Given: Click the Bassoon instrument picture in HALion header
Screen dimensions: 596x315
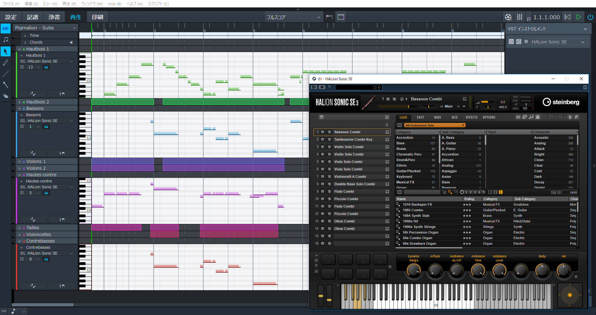Looking at the screenshot, I should 368,103.
